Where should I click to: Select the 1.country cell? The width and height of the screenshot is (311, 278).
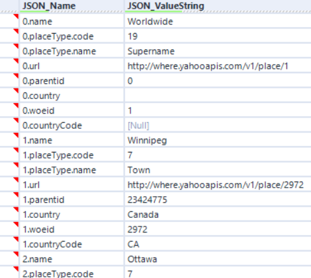pyautogui.click(x=71, y=215)
